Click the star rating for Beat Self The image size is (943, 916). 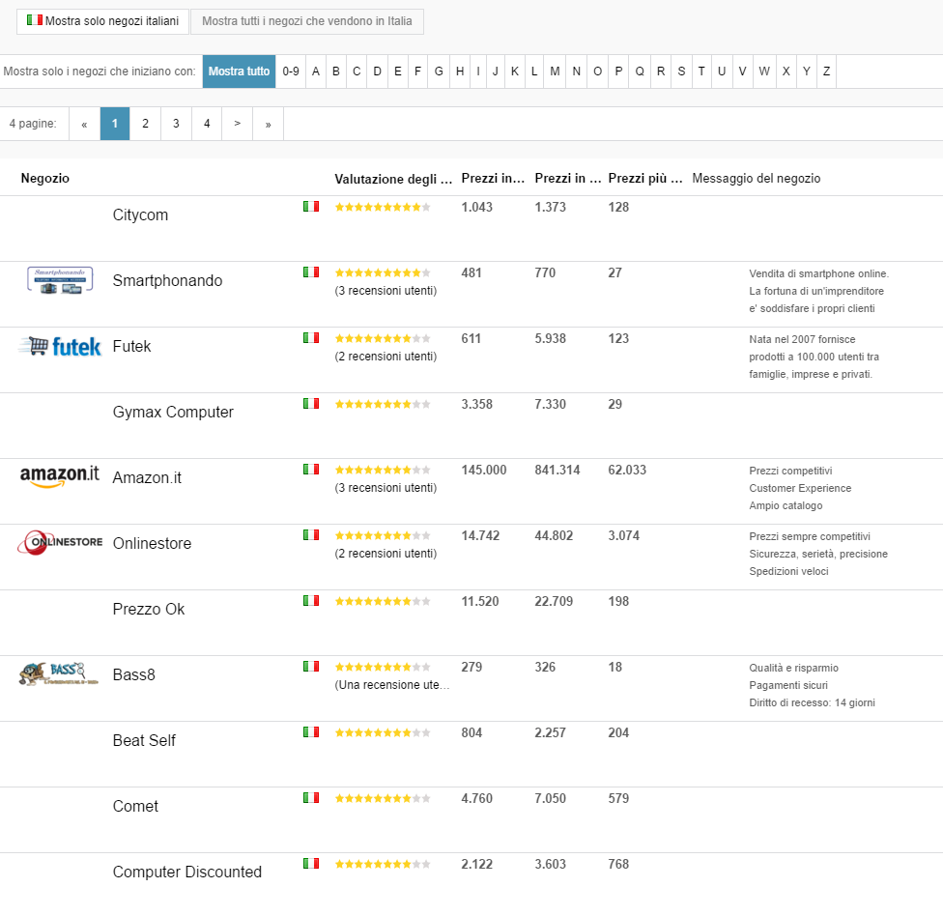coord(383,732)
